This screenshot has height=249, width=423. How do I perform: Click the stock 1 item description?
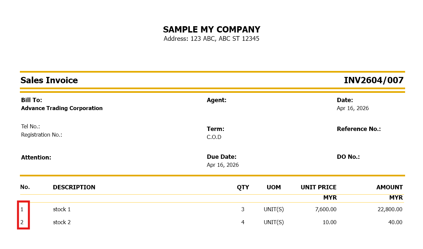(x=62, y=209)
